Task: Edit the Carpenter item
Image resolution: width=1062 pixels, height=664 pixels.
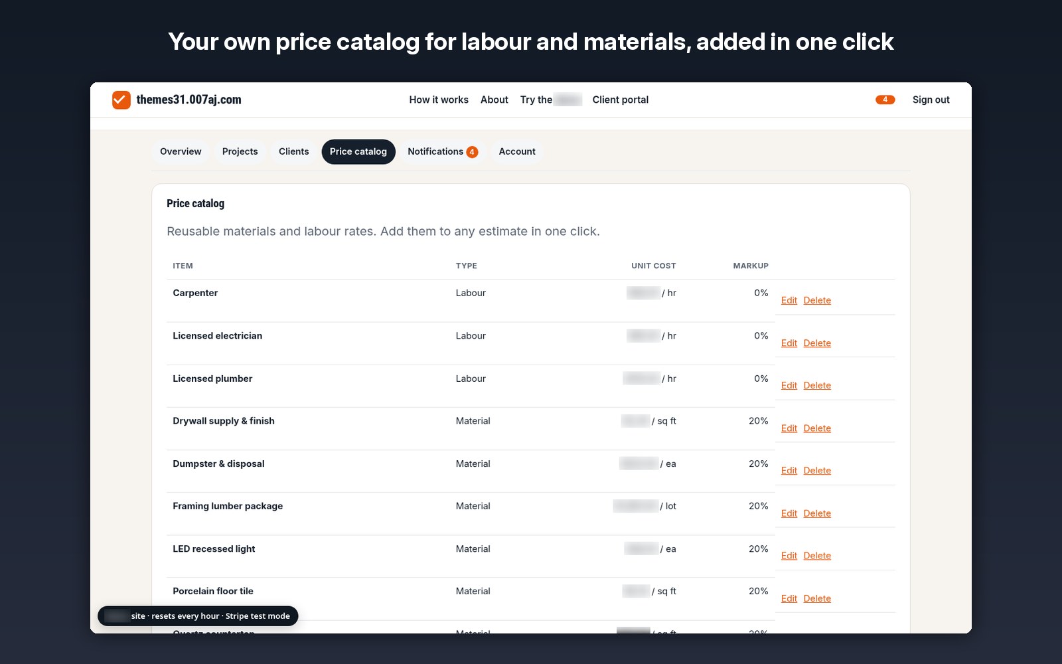Action: (789, 300)
